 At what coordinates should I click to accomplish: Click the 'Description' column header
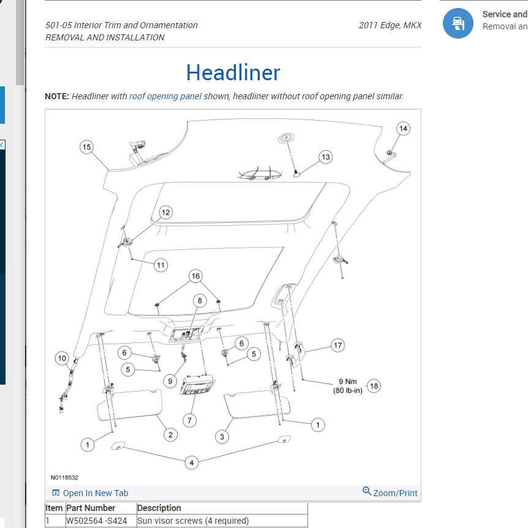coord(222,508)
